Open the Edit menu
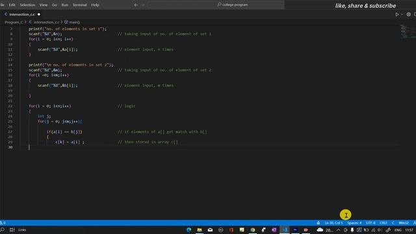Screen dimensions: 416x234 [x=12, y=5]
